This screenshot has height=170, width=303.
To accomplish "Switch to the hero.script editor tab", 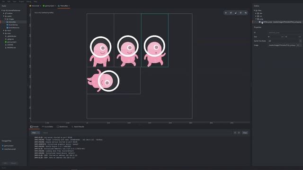I will tap(35, 6).
